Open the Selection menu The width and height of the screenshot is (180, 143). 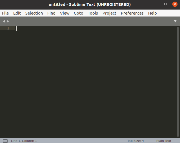[x=34, y=13]
